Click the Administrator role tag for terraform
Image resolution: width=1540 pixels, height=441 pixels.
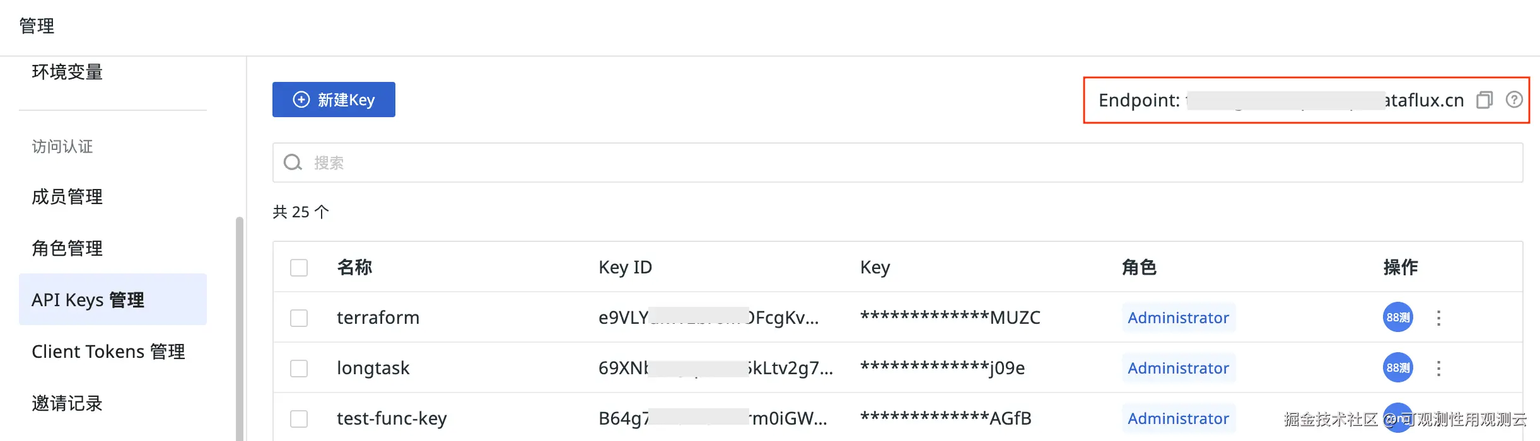[1178, 318]
